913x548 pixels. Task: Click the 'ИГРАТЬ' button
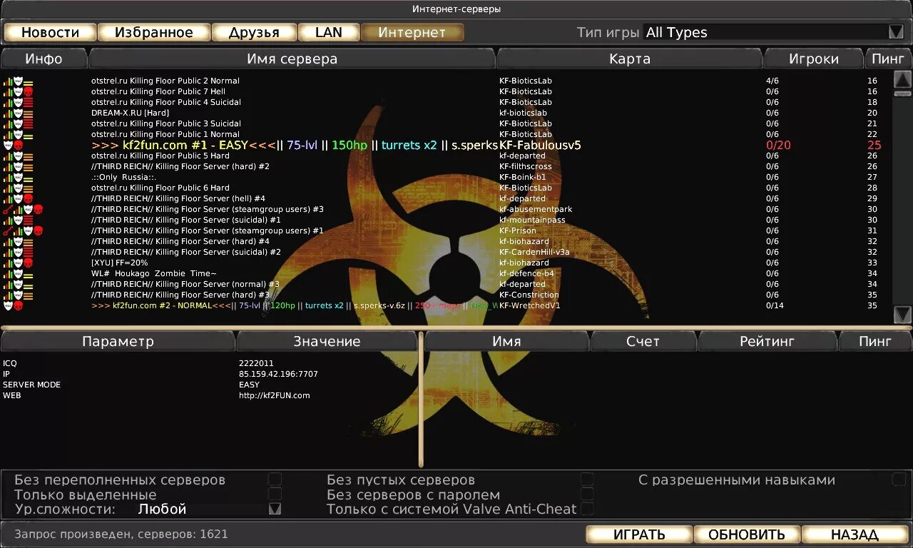(x=639, y=534)
